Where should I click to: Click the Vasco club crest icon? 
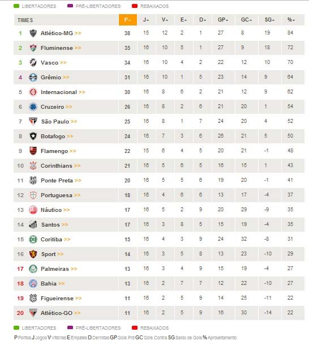pyautogui.click(x=33, y=62)
